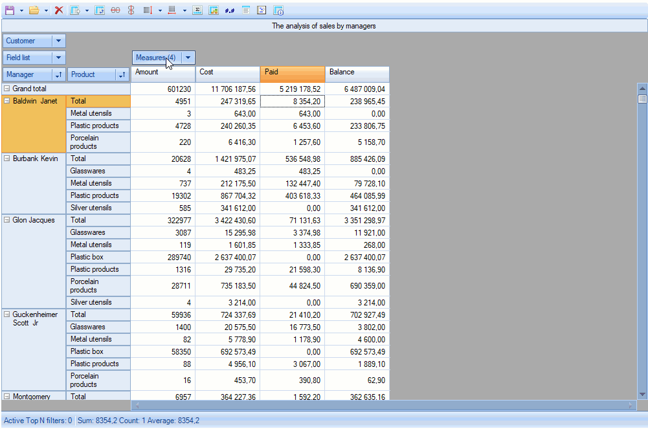Click the row height adjust icon

click(147, 10)
